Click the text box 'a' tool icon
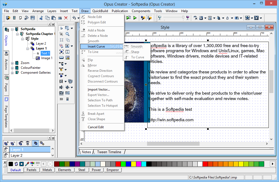The image size is (279, 182). tap(67, 46)
